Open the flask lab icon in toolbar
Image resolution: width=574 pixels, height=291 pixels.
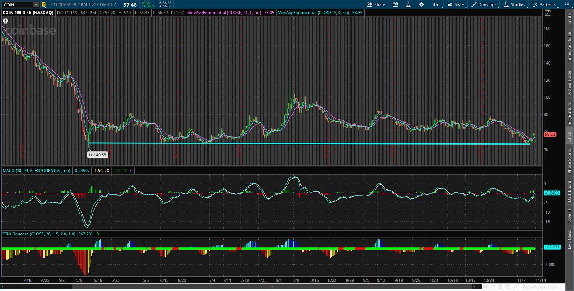408,4
